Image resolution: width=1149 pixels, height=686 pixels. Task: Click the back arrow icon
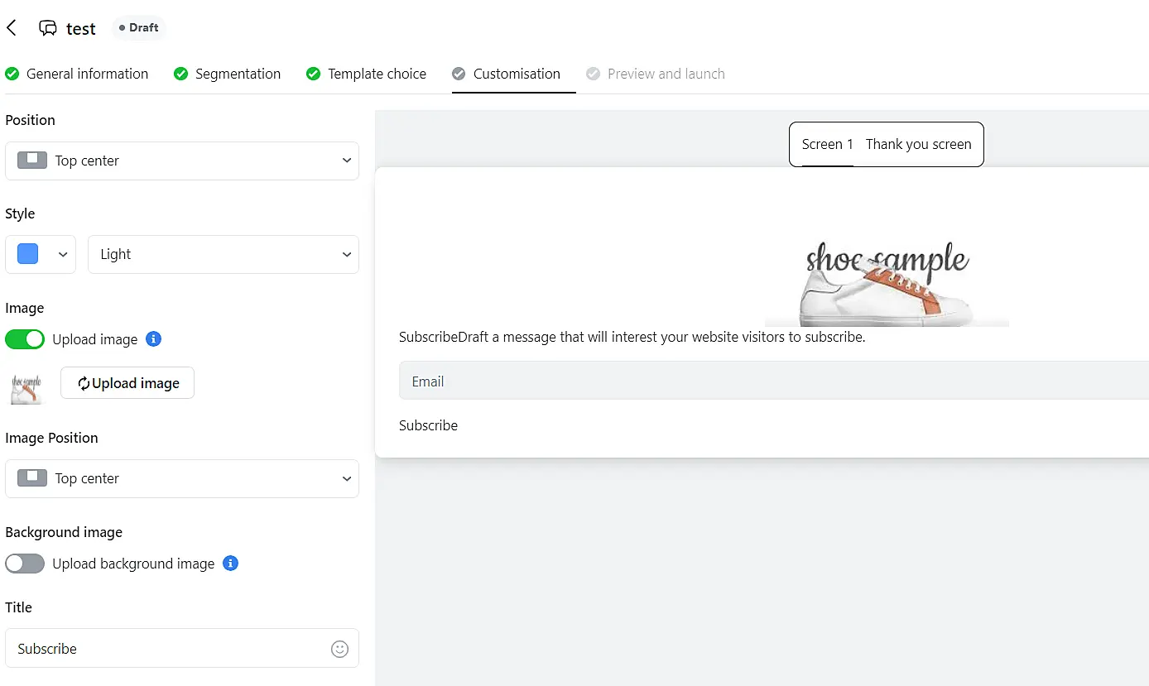pyautogui.click(x=12, y=28)
